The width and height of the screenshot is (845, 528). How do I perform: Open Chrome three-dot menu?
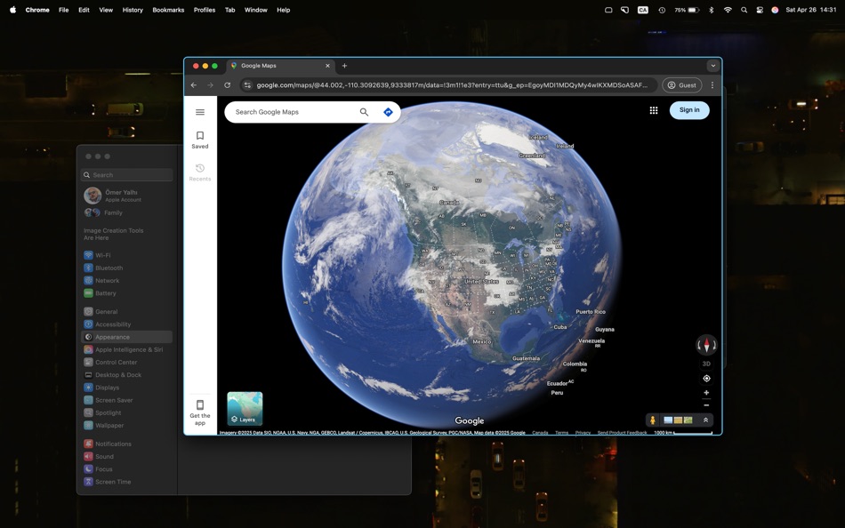tap(712, 85)
